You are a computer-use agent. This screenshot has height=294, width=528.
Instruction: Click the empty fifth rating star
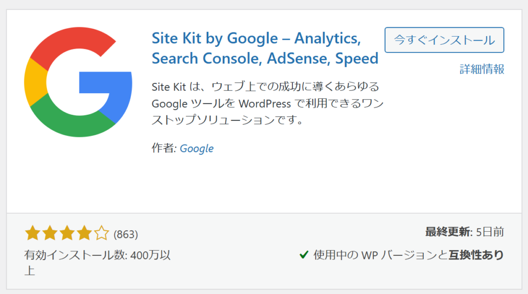[x=101, y=234]
